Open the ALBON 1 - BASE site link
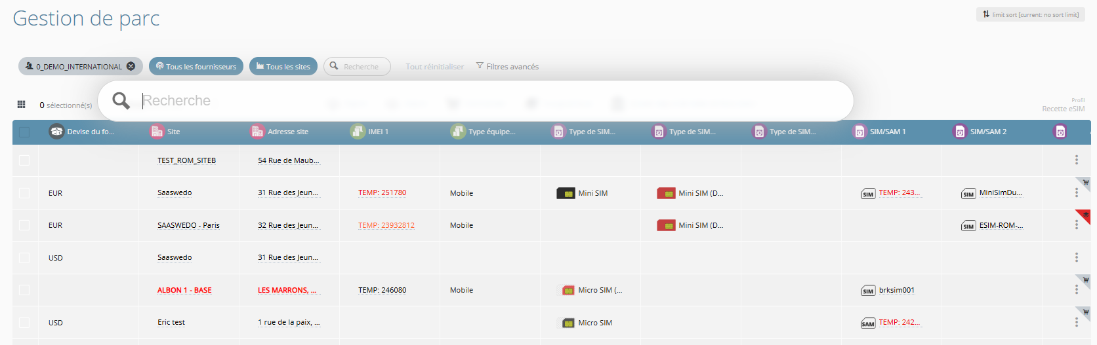This screenshot has height=345, width=1097. point(184,290)
